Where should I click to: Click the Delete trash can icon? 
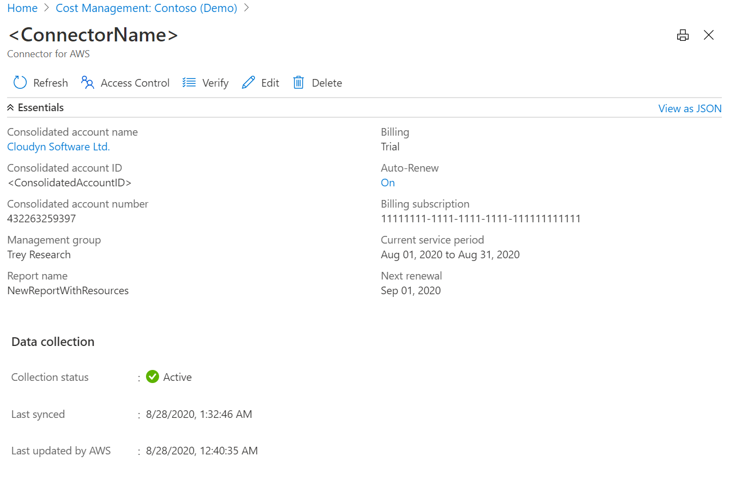(x=299, y=83)
